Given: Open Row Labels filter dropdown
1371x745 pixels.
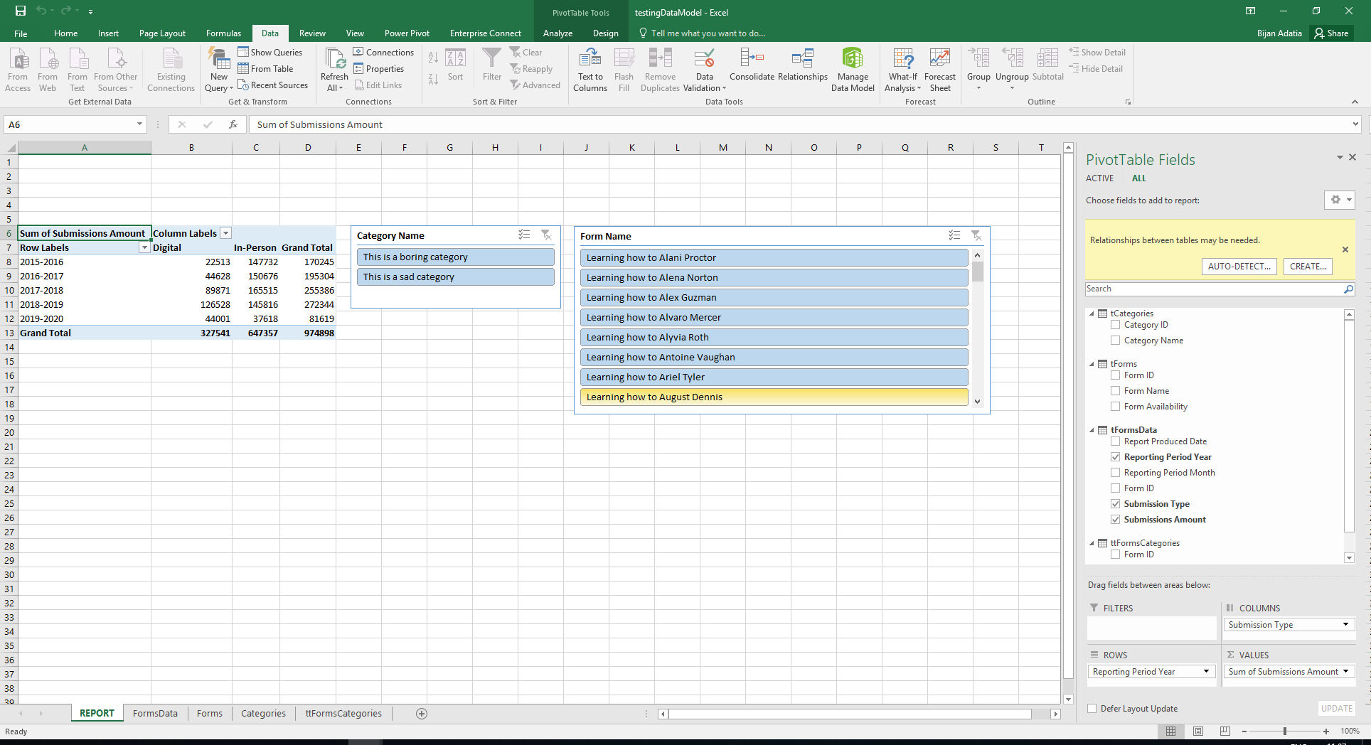Looking at the screenshot, I should pyautogui.click(x=144, y=247).
